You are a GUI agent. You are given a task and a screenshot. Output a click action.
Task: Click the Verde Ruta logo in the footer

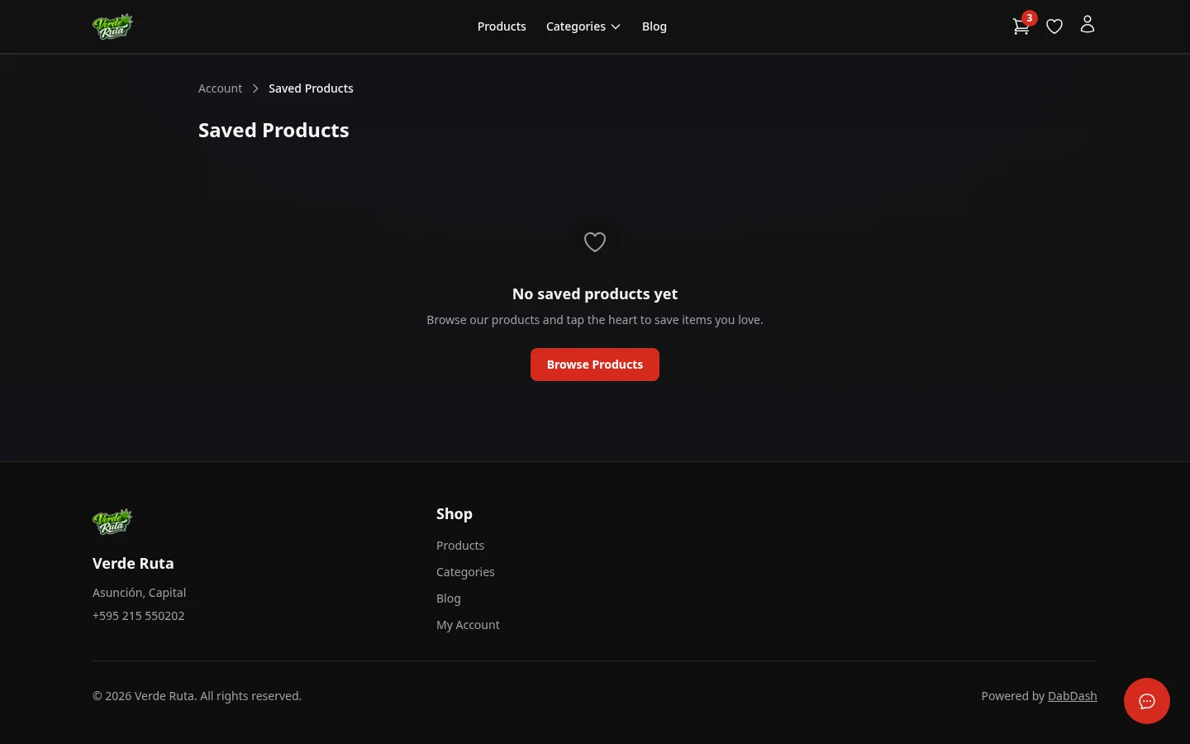112,522
